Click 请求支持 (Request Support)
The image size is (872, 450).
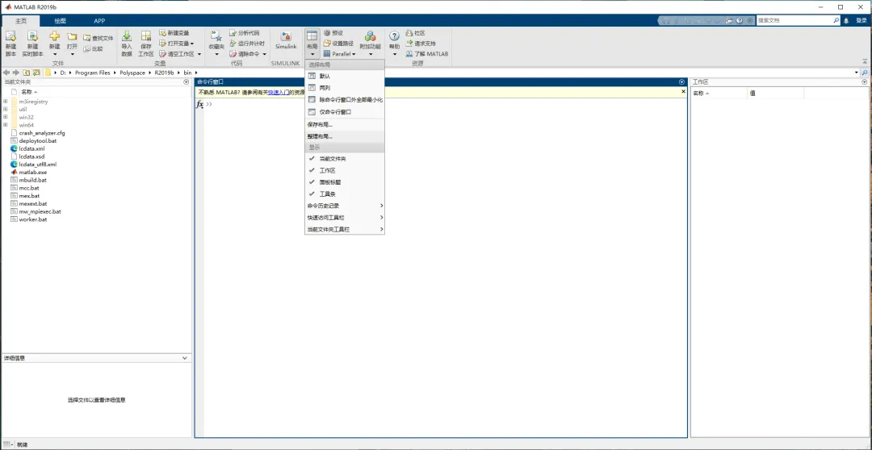coord(421,44)
